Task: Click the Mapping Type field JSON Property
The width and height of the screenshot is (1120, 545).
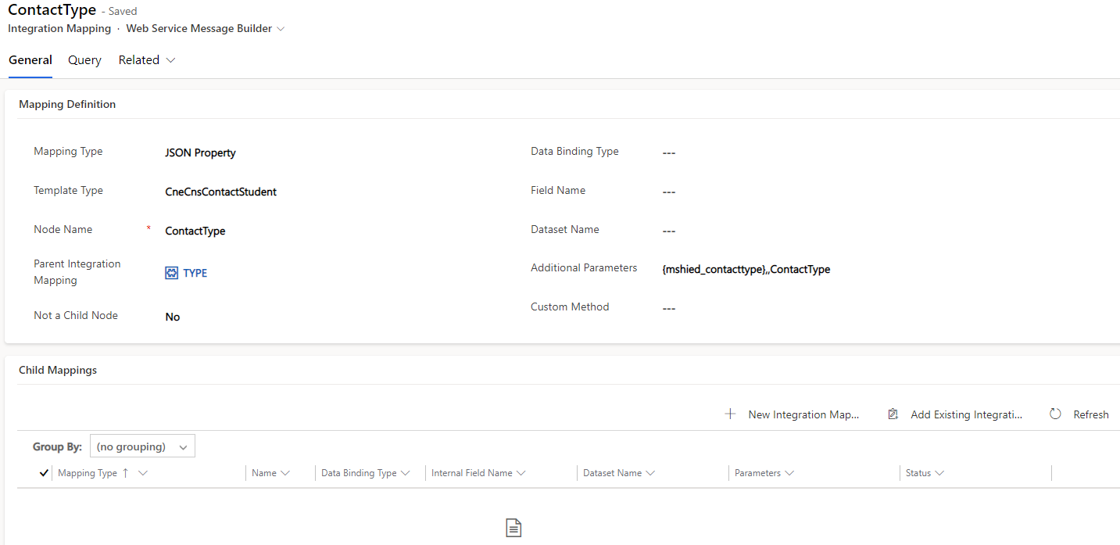Action: [200, 152]
